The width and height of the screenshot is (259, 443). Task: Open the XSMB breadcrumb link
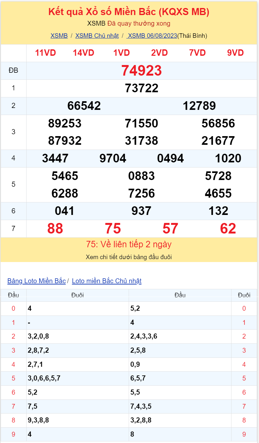click(59, 36)
